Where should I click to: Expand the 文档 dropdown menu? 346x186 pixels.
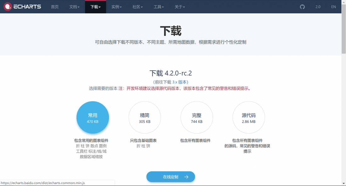(74, 7)
